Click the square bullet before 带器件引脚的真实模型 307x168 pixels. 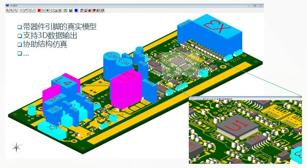[19, 27]
